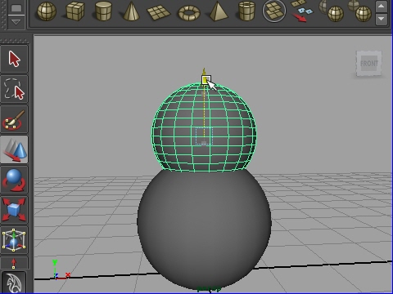This screenshot has height=294, width=393.
Task: Open the Universal Manipulator tool
Action: pos(14,240)
